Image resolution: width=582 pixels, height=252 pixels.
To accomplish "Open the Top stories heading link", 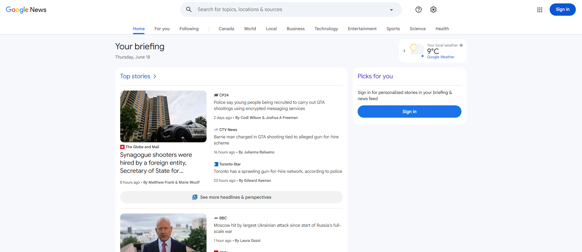I will click(135, 76).
